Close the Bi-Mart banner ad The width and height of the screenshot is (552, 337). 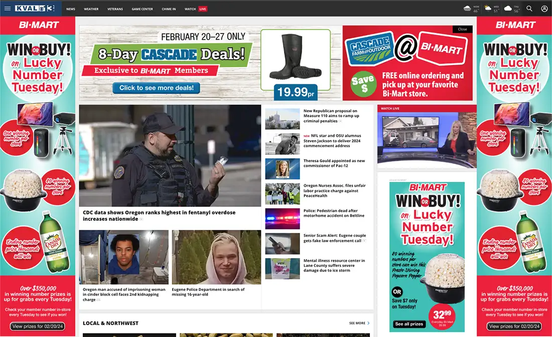tap(462, 29)
